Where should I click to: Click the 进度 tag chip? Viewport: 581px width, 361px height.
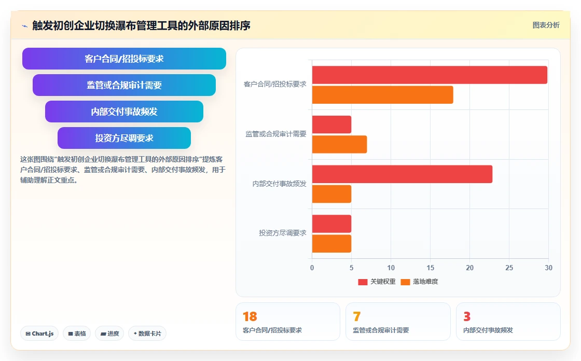pos(109,334)
